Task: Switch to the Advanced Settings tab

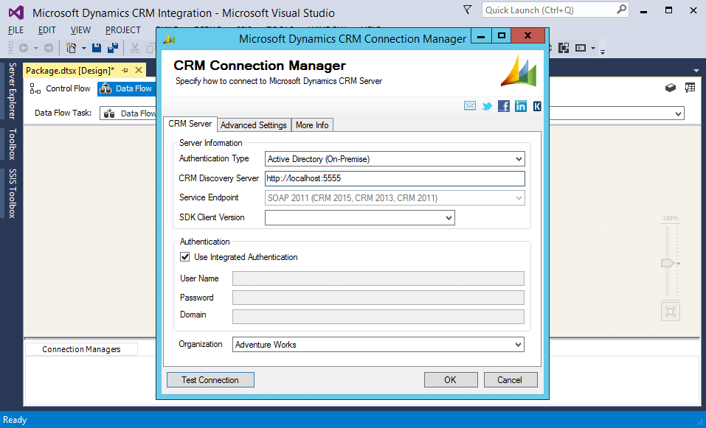Action: 254,125
